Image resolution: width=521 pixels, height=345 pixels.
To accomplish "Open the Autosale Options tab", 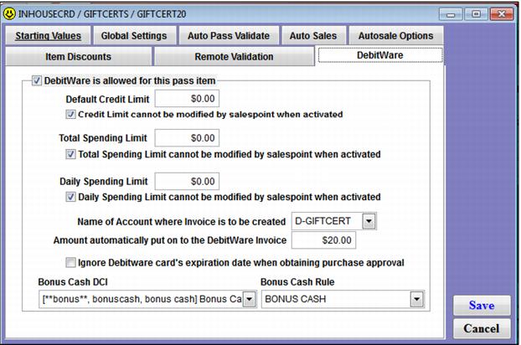I will click(x=395, y=36).
